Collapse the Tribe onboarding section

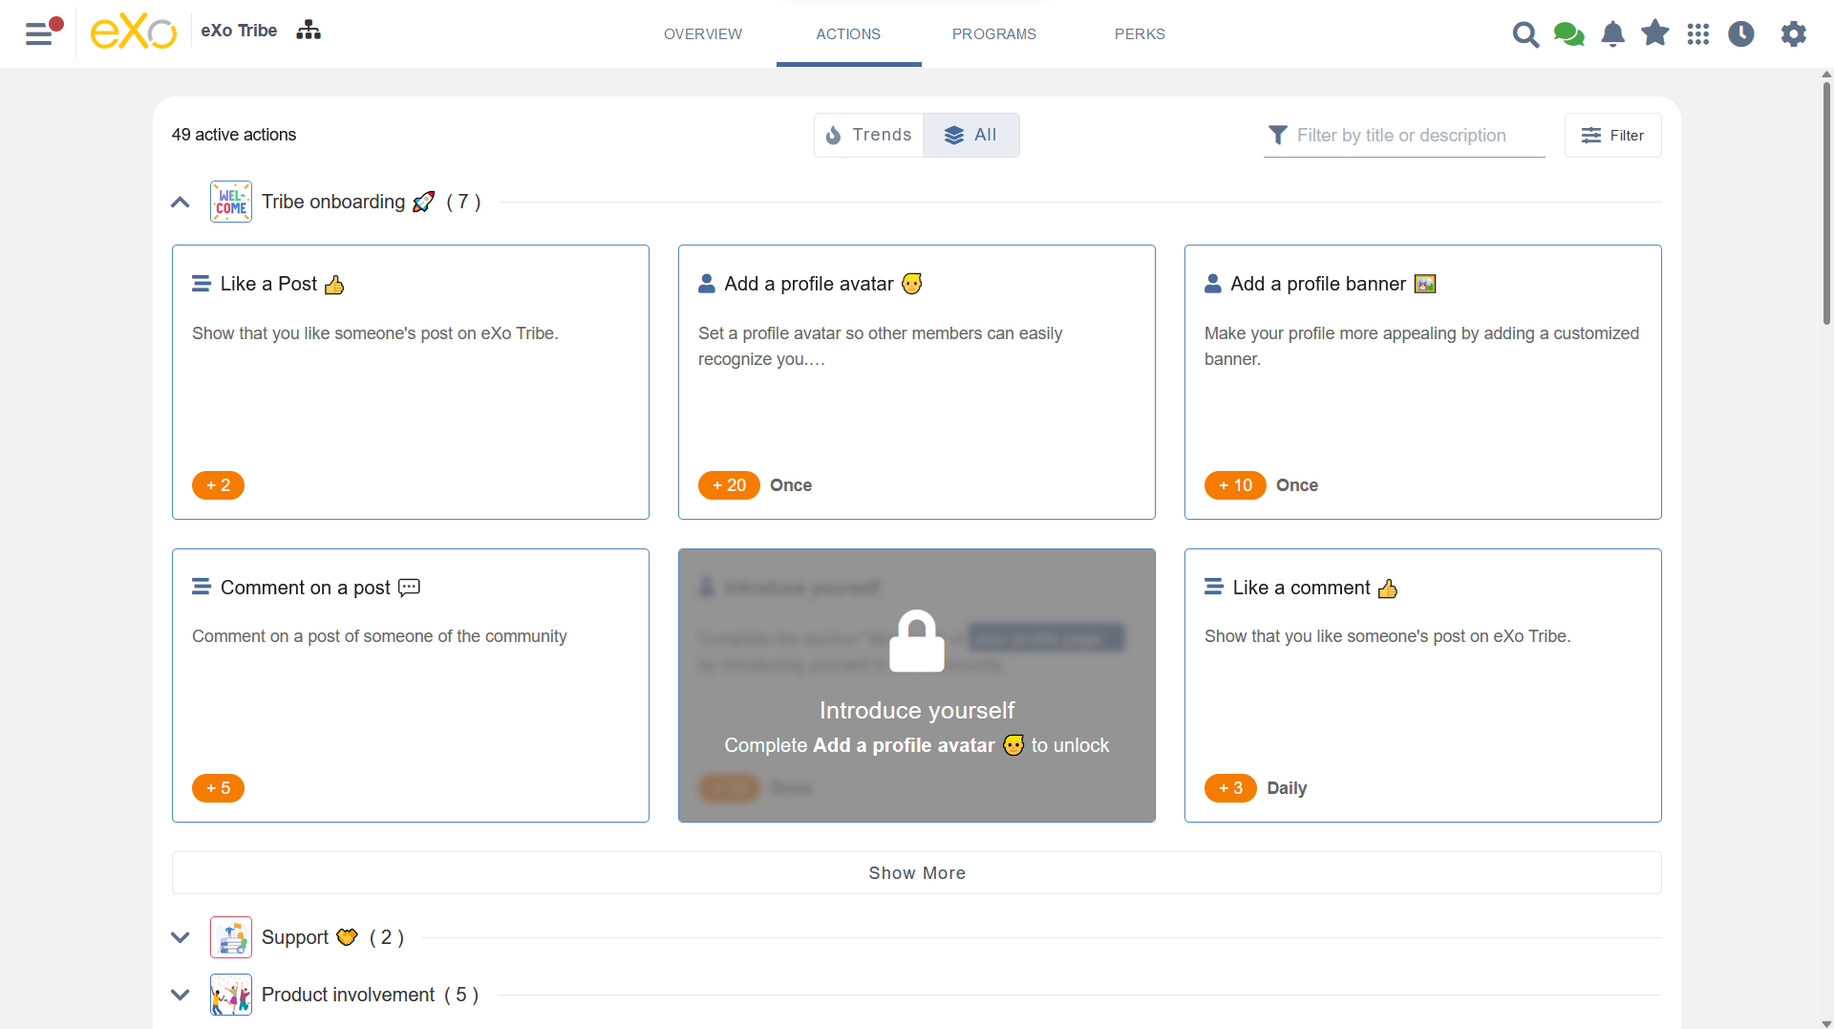(180, 202)
